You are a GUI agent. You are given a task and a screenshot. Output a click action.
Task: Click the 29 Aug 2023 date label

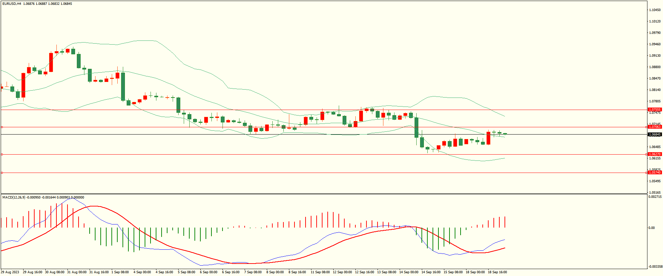click(10, 272)
